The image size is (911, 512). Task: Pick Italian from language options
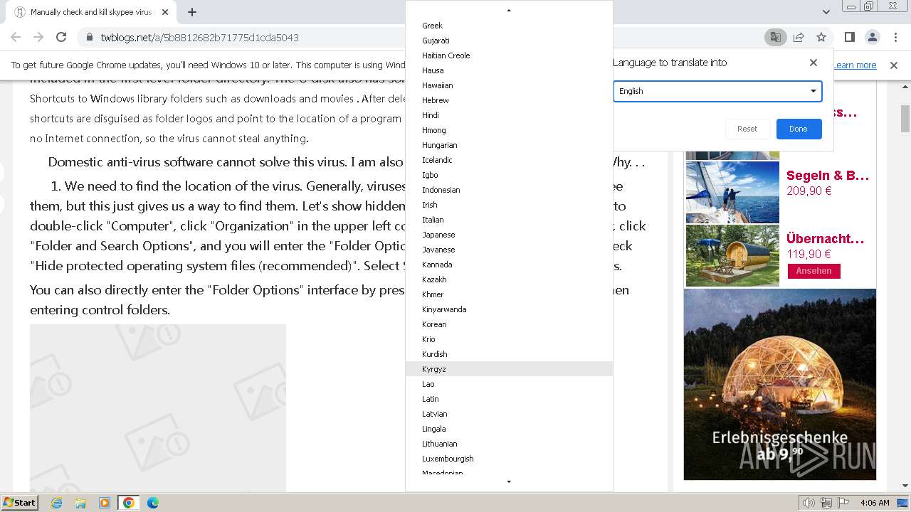(x=509, y=220)
